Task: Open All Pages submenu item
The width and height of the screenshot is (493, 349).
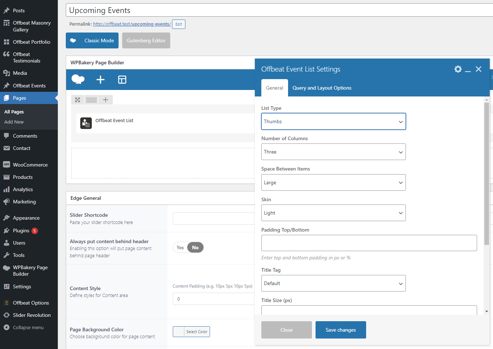Action: pos(14,112)
